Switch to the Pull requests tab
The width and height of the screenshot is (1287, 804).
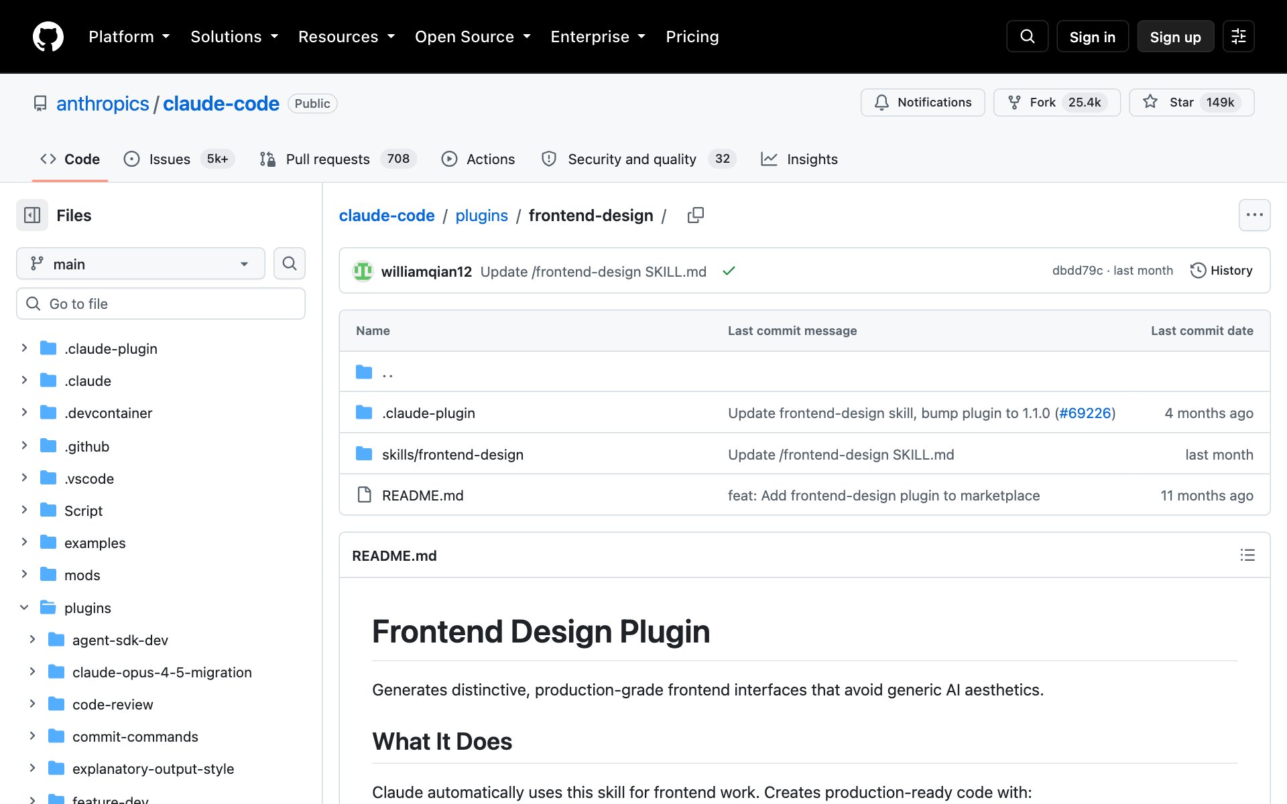click(x=338, y=159)
